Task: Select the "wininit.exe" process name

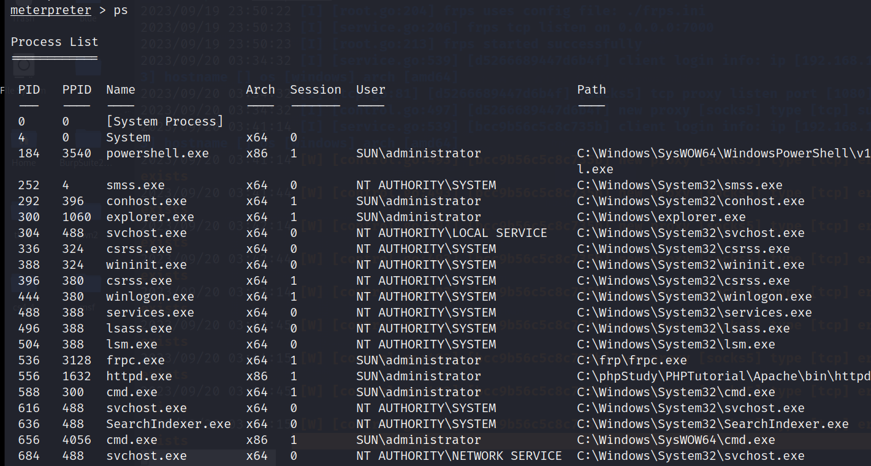Action: pos(146,265)
